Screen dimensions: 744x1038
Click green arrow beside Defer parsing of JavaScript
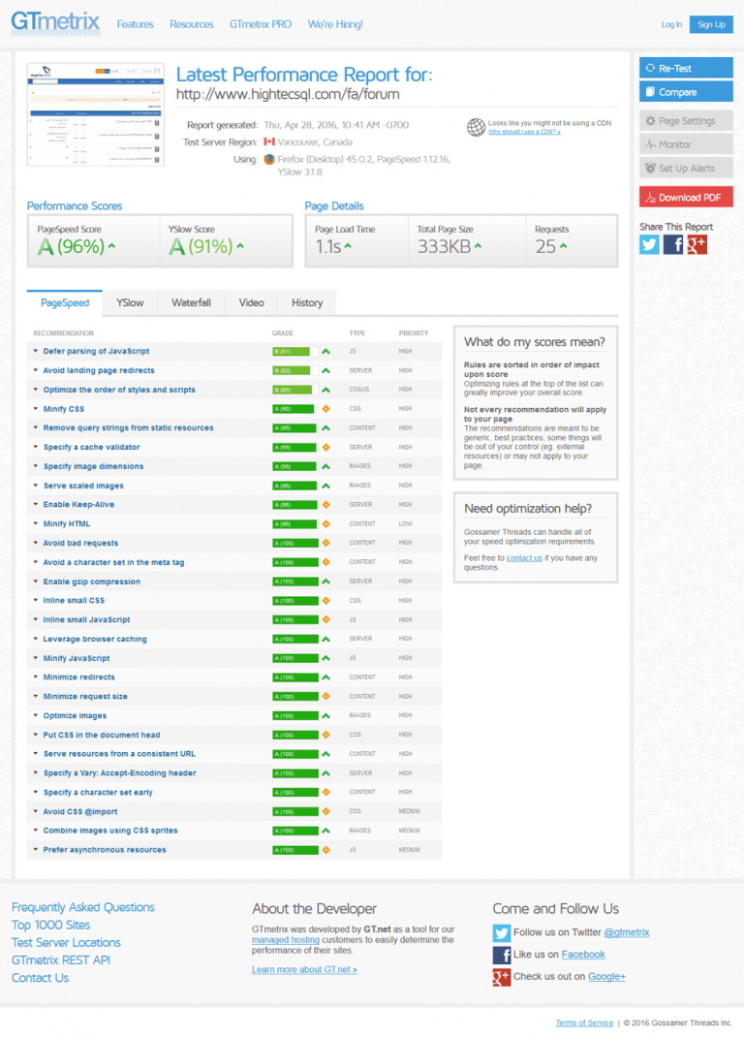point(325,352)
